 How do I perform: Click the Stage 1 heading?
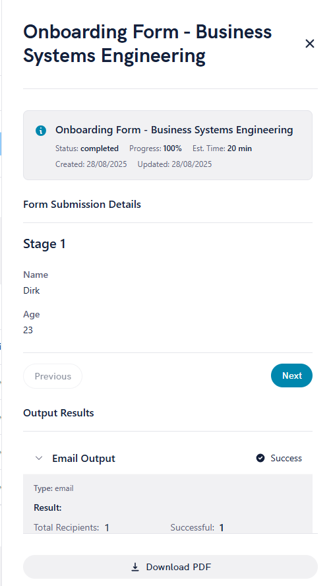point(44,244)
